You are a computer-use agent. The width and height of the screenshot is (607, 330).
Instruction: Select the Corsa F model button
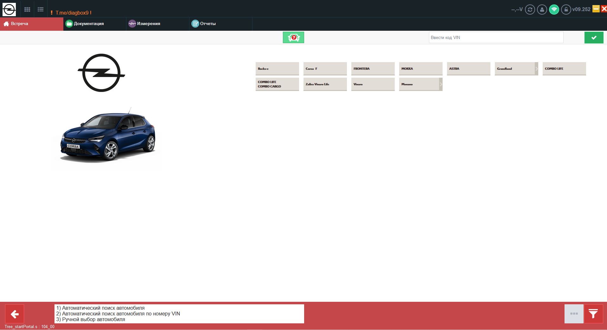pyautogui.click(x=325, y=68)
